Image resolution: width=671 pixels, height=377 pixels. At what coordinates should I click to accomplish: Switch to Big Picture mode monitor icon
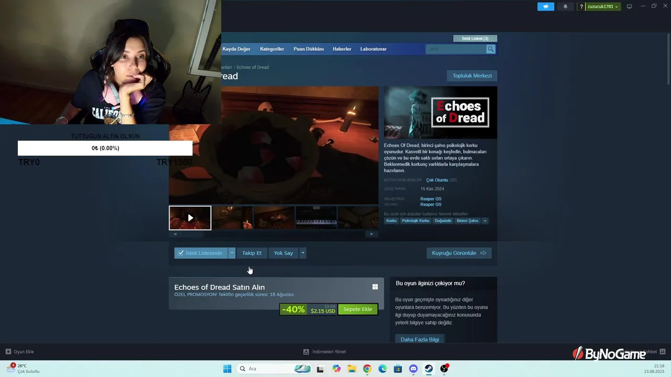(630, 7)
